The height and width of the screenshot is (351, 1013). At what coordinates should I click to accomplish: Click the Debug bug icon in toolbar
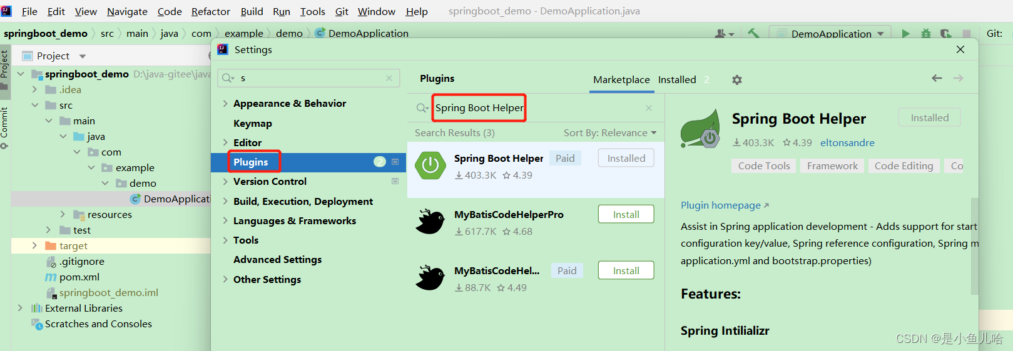926,34
